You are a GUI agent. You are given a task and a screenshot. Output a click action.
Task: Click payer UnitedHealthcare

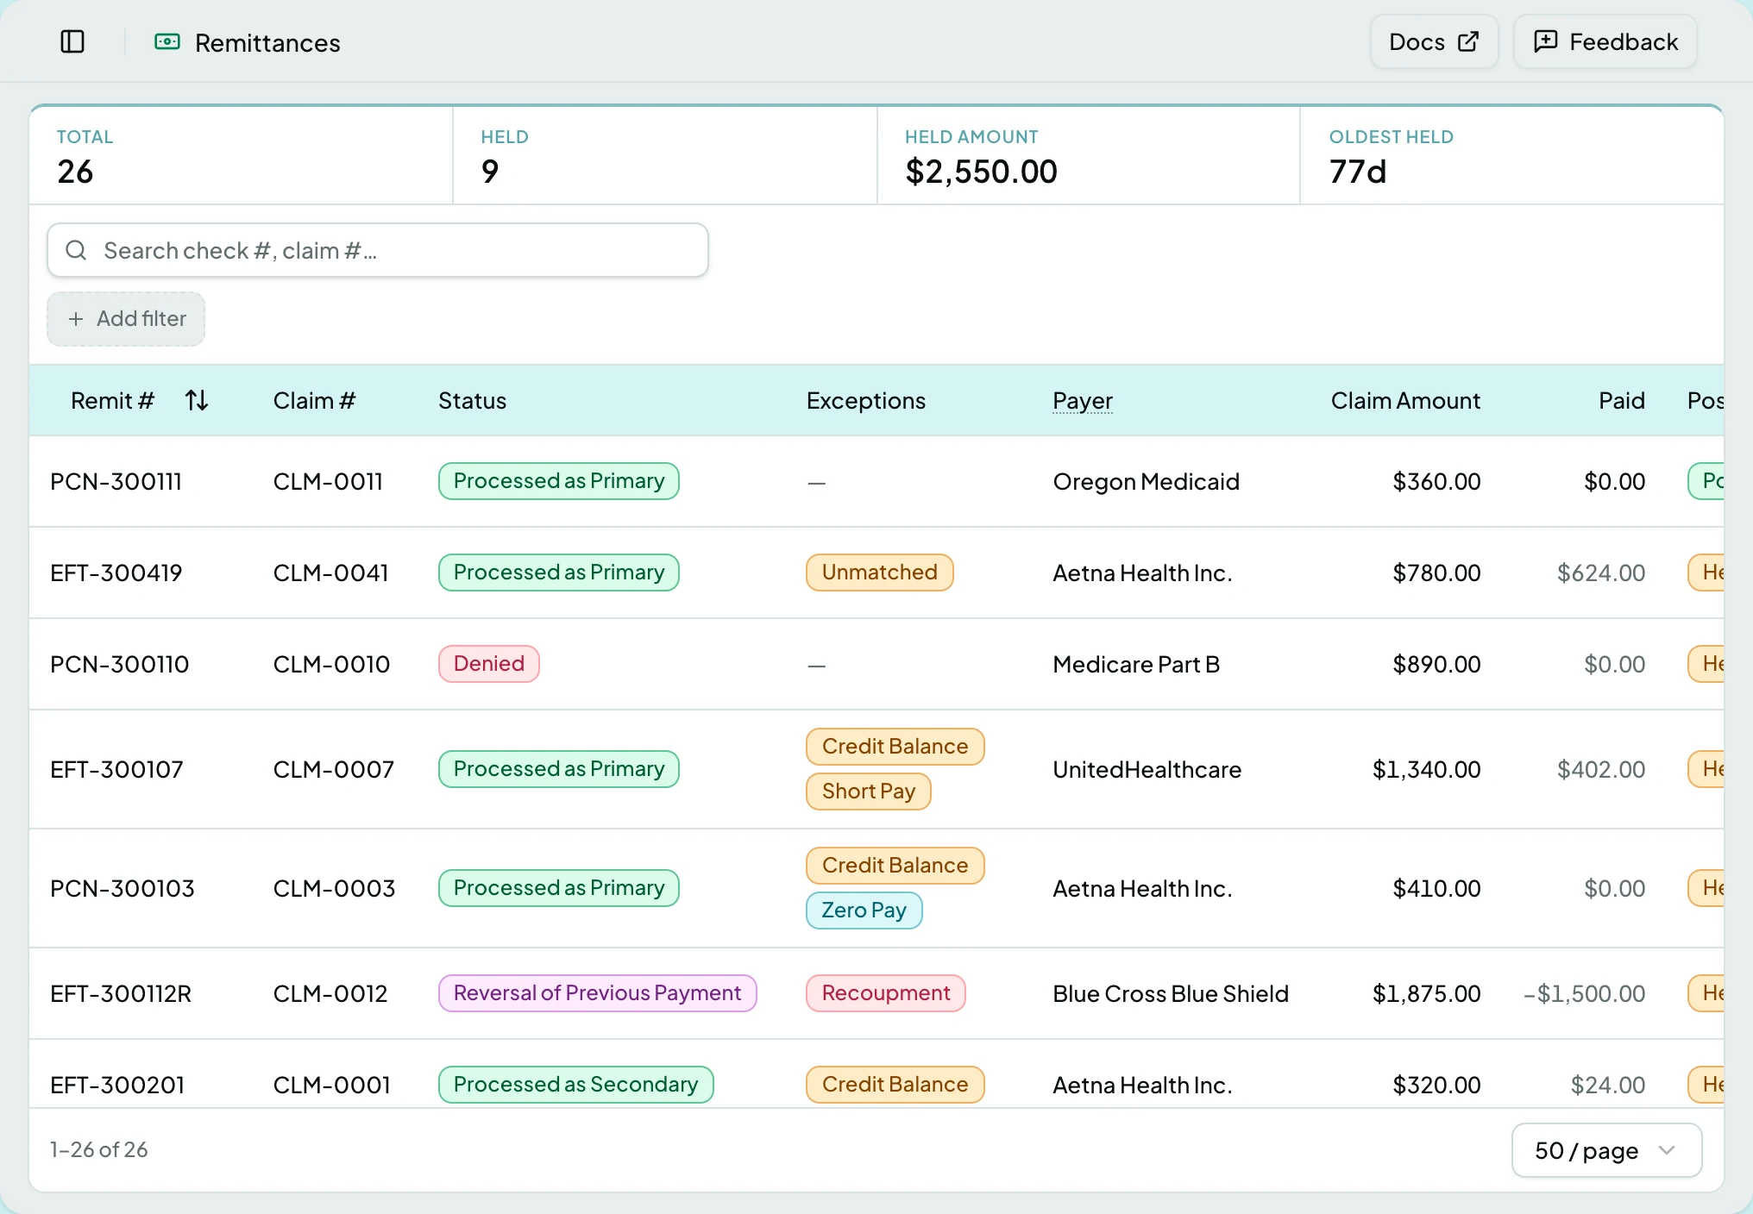coord(1147,769)
